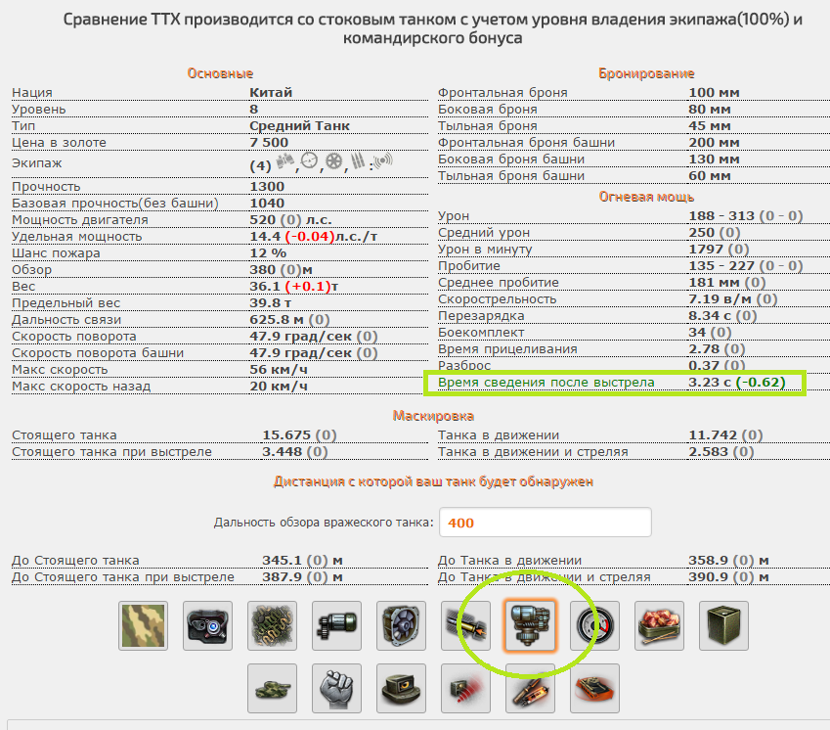
Task: Select the small camouflaged tank skill icon
Action: pos(272,688)
